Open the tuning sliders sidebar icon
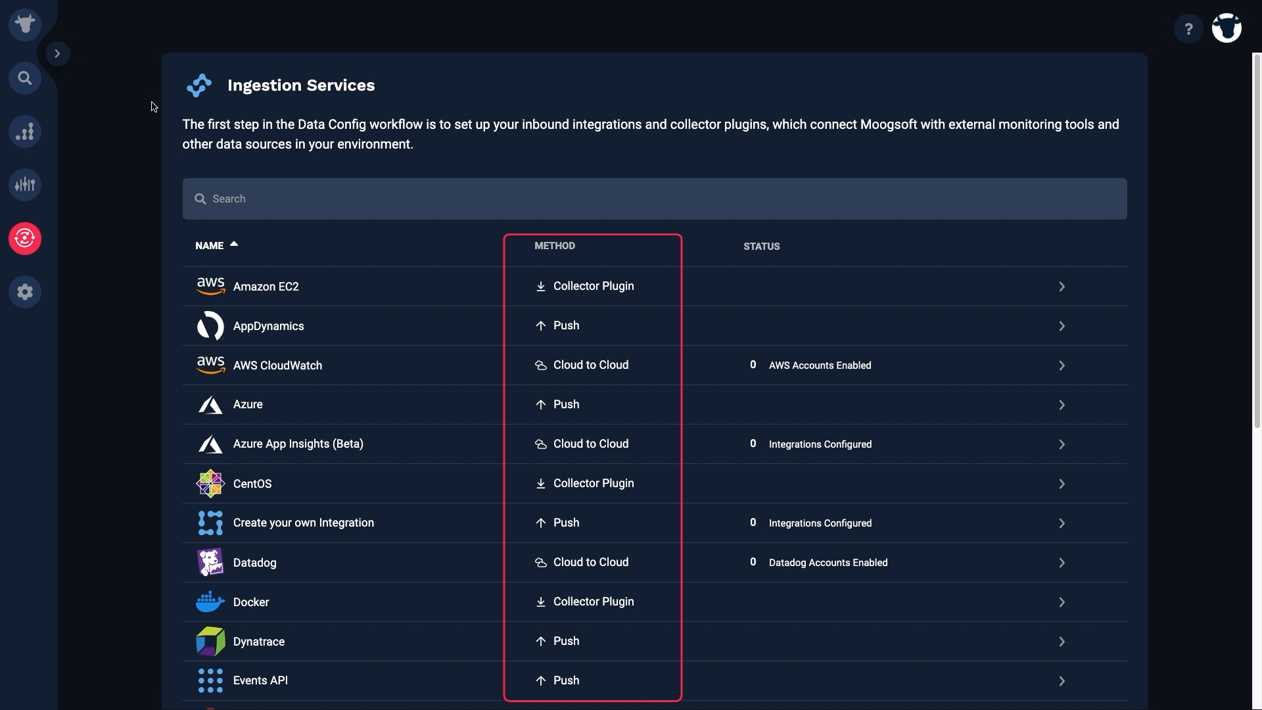The image size is (1262, 710). point(25,185)
